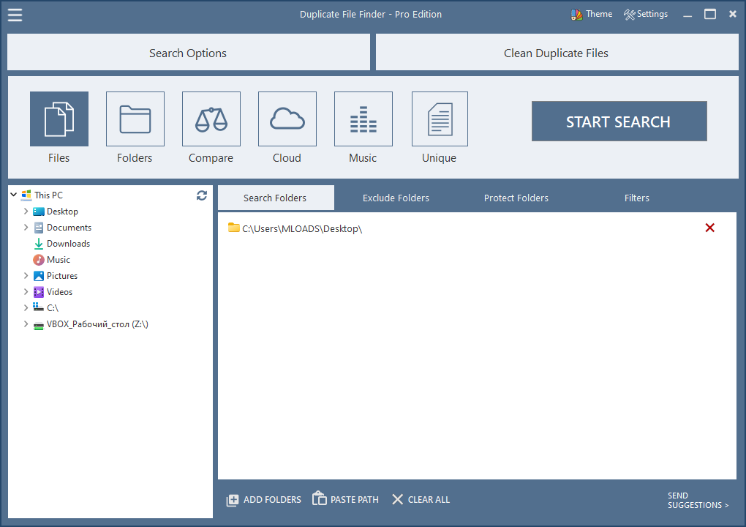Switch to the Exclude Folders tab
The height and width of the screenshot is (527, 746).
point(396,198)
